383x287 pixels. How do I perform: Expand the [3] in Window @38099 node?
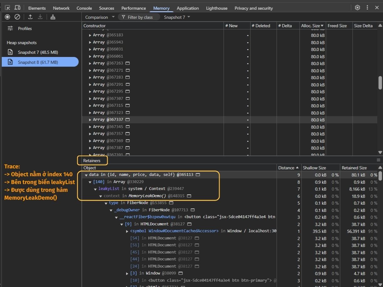[x=127, y=273]
